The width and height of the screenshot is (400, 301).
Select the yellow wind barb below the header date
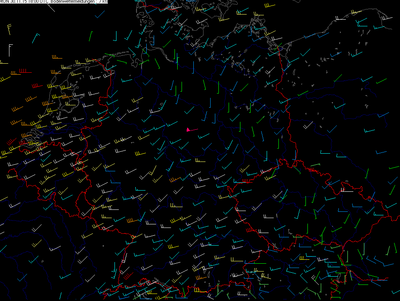pyautogui.click(x=9, y=29)
